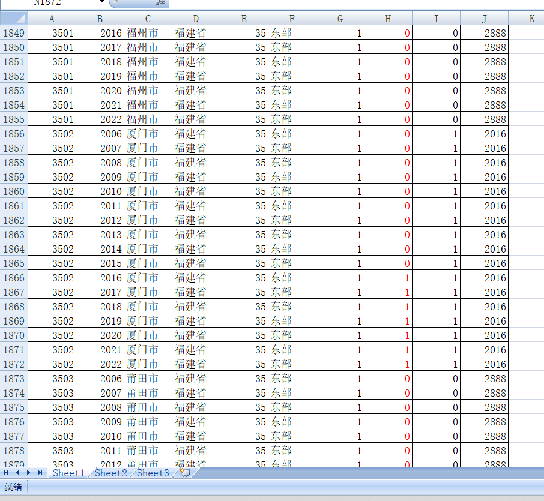544x501 pixels.
Task: Select row header 1878
Action: [x=14, y=451]
